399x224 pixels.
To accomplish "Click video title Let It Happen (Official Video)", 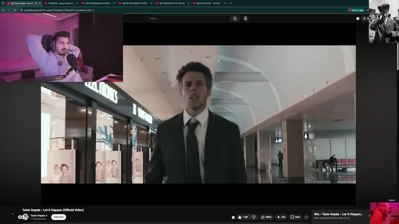I will (x=53, y=210).
